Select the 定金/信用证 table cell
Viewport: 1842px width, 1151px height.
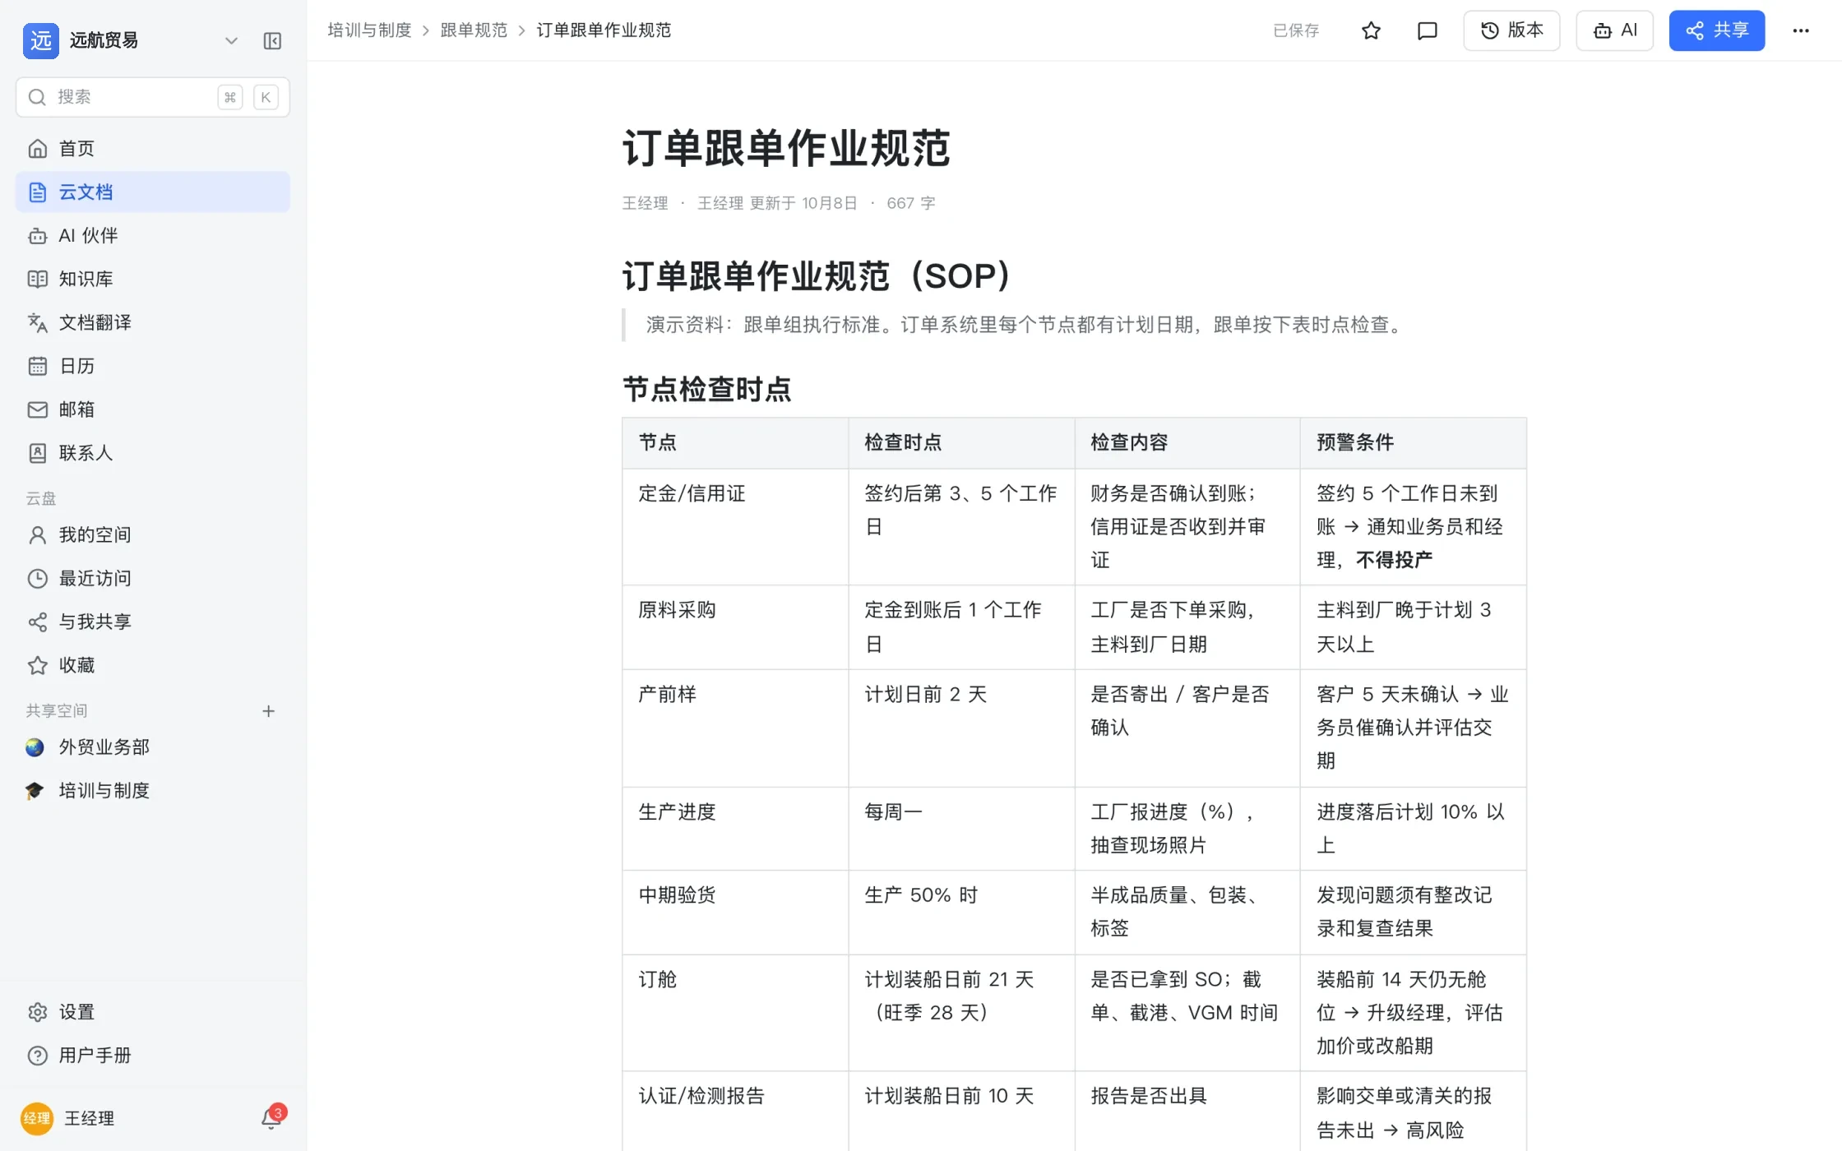pyautogui.click(x=735, y=526)
